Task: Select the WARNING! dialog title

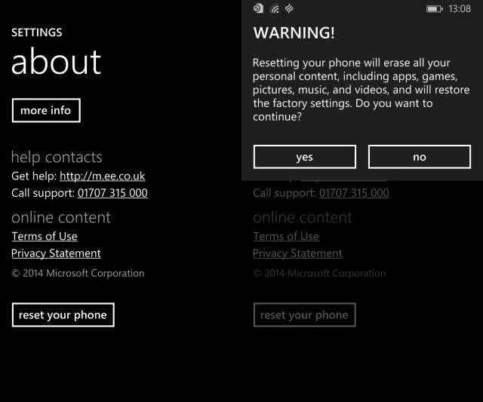Action: [294, 32]
